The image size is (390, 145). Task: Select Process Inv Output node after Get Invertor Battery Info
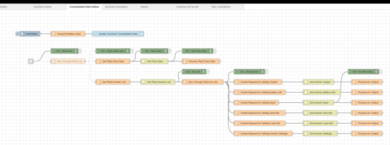367,92
